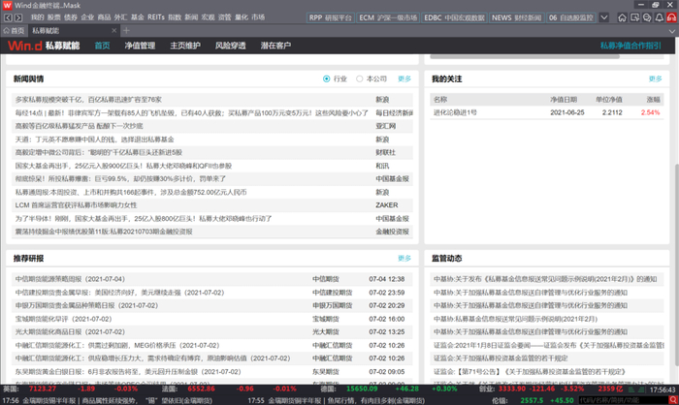Sort by 涨幅 column header

[x=653, y=100]
